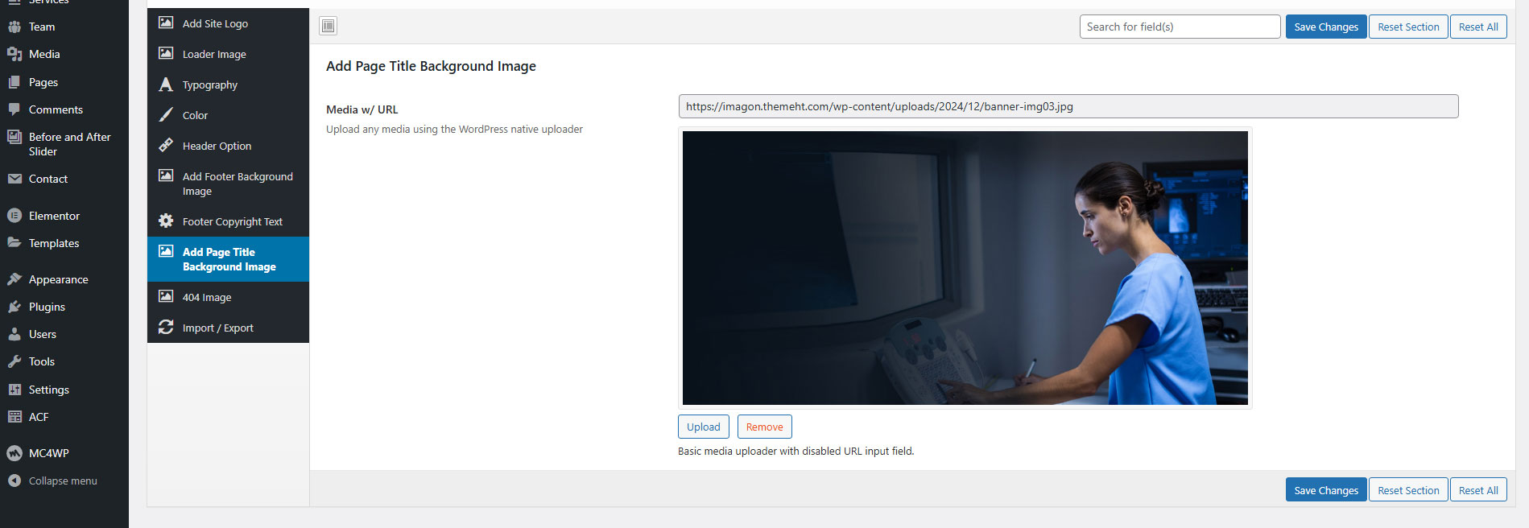Click the Typography letter A icon
Image resolution: width=1529 pixels, height=528 pixels.
(166, 85)
